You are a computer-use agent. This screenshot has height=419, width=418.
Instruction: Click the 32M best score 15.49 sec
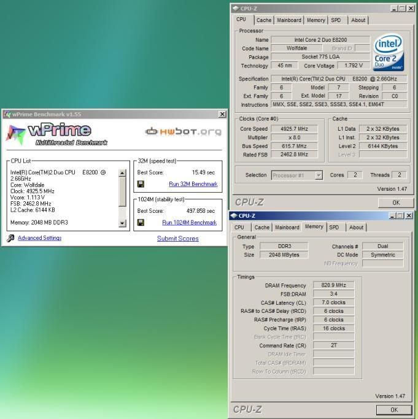(203, 172)
